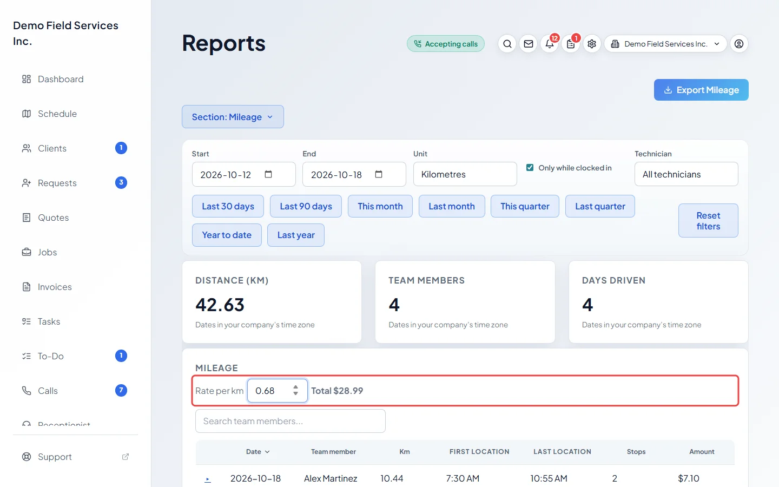Click the Rate per km stepper arrows

(x=295, y=390)
